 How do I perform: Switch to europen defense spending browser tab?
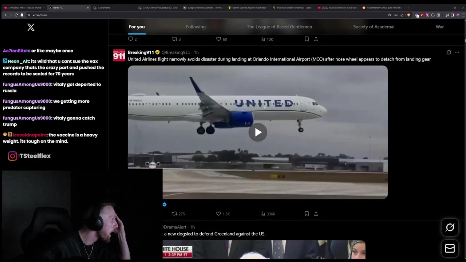point(202,8)
